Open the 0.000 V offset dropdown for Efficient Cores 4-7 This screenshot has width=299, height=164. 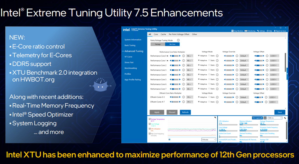point(273,102)
